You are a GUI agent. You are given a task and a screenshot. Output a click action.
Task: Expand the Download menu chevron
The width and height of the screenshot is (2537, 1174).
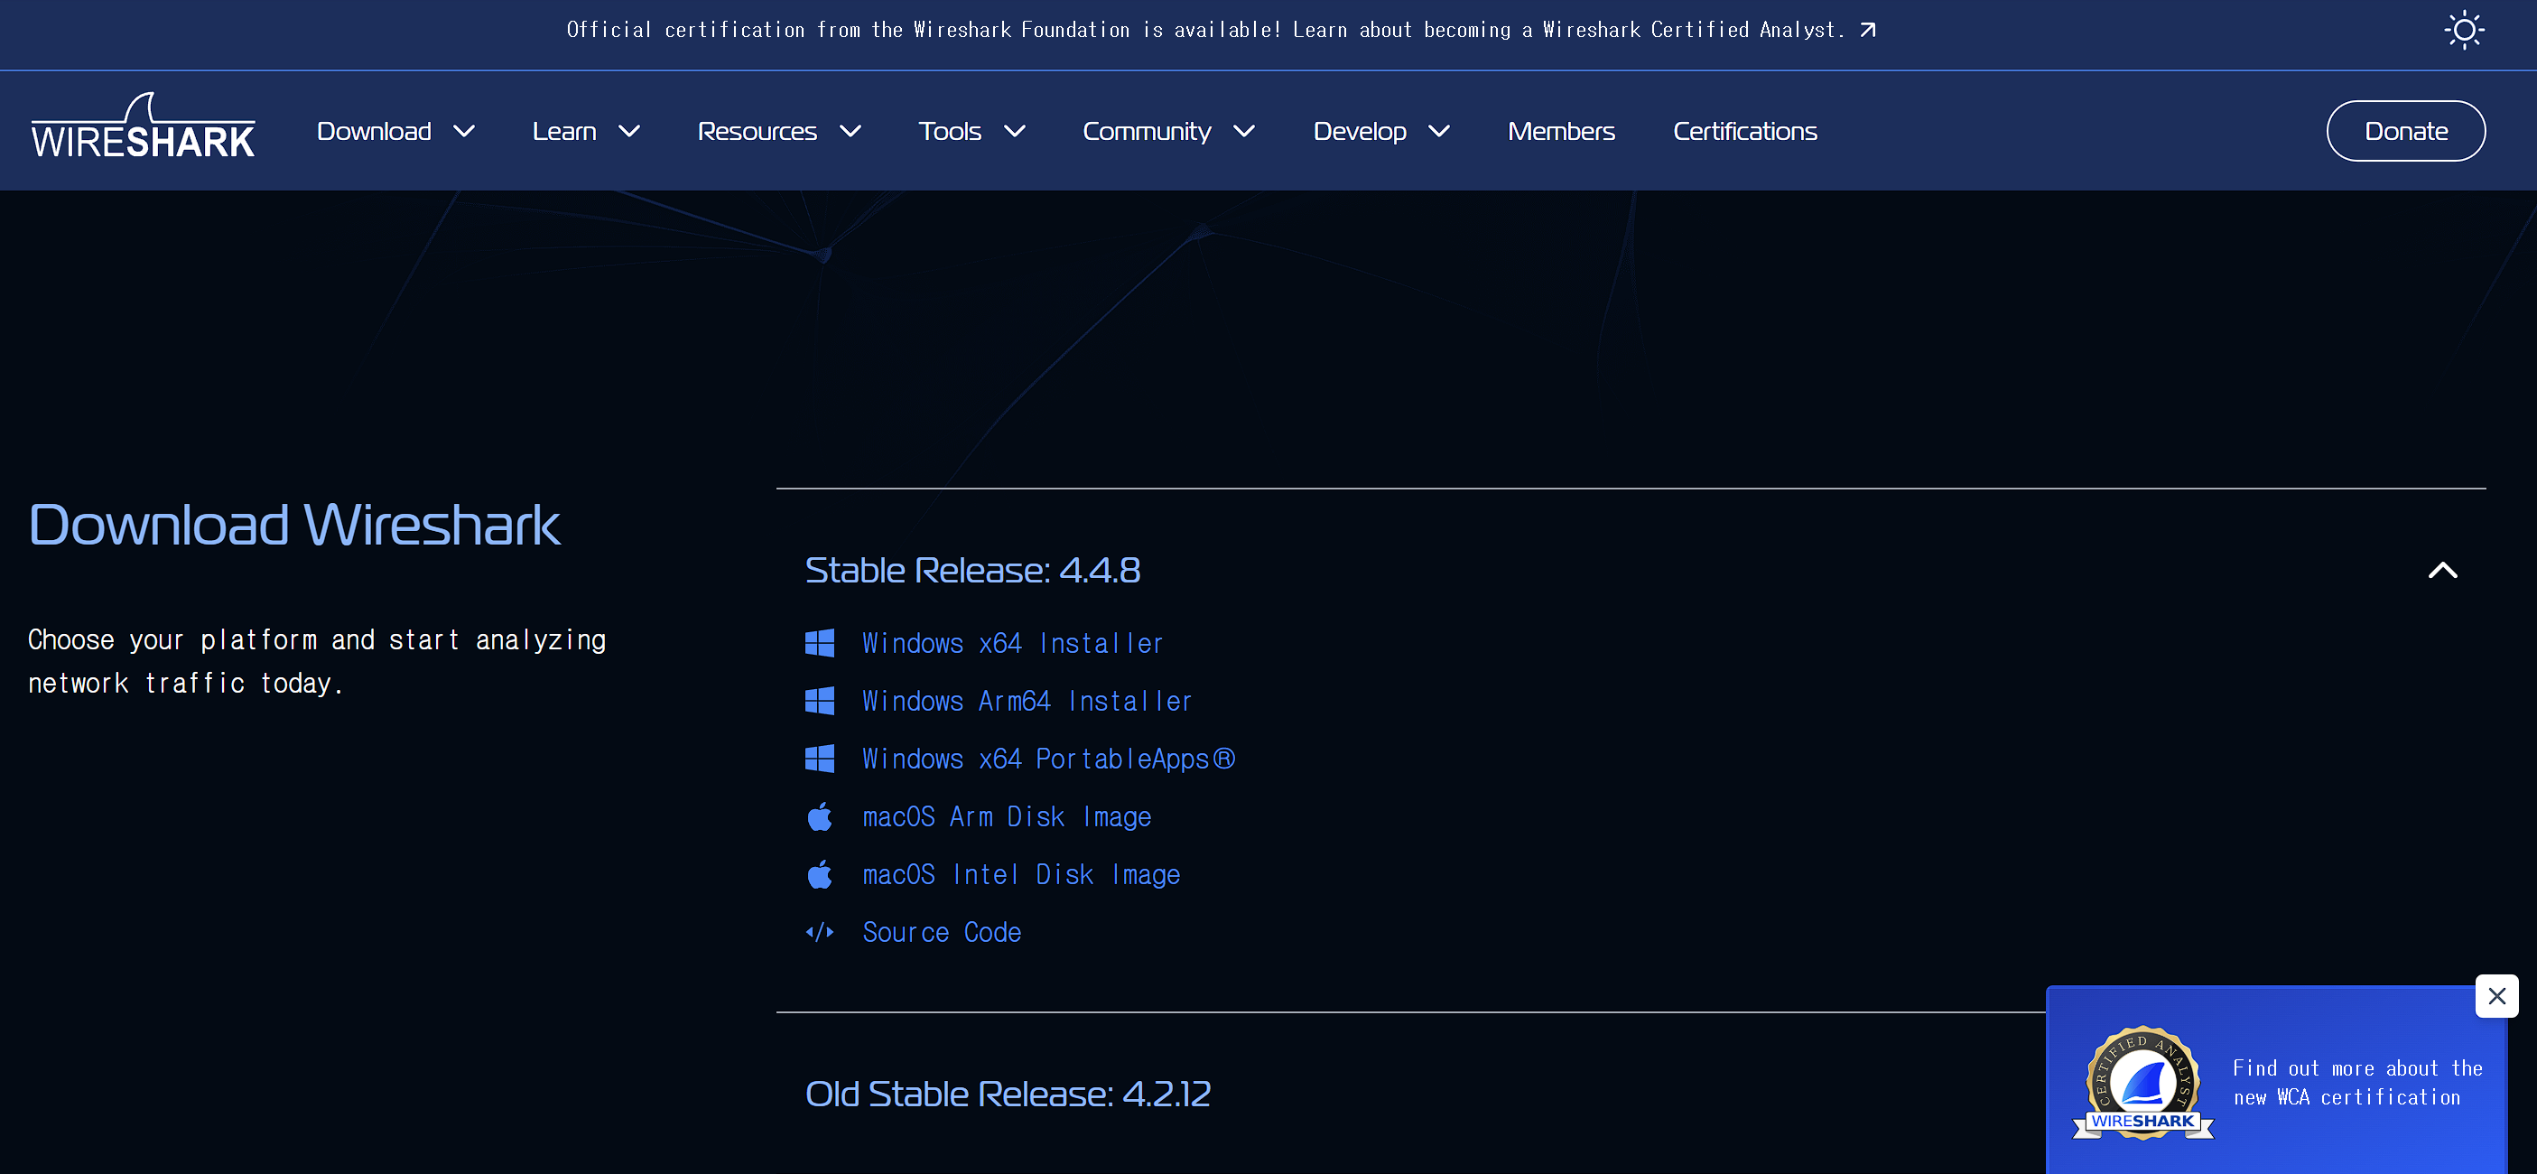click(464, 131)
